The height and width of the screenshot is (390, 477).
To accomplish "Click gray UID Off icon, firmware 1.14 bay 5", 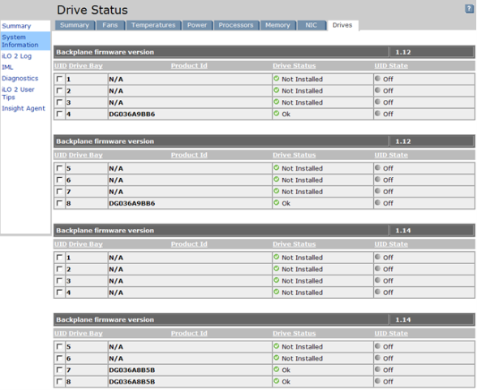I will [377, 346].
